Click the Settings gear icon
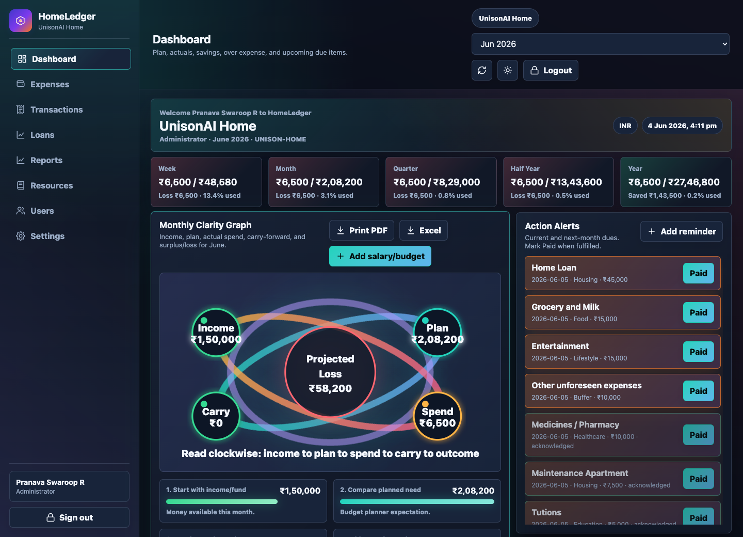Screen dimensions: 743x537 (21, 236)
